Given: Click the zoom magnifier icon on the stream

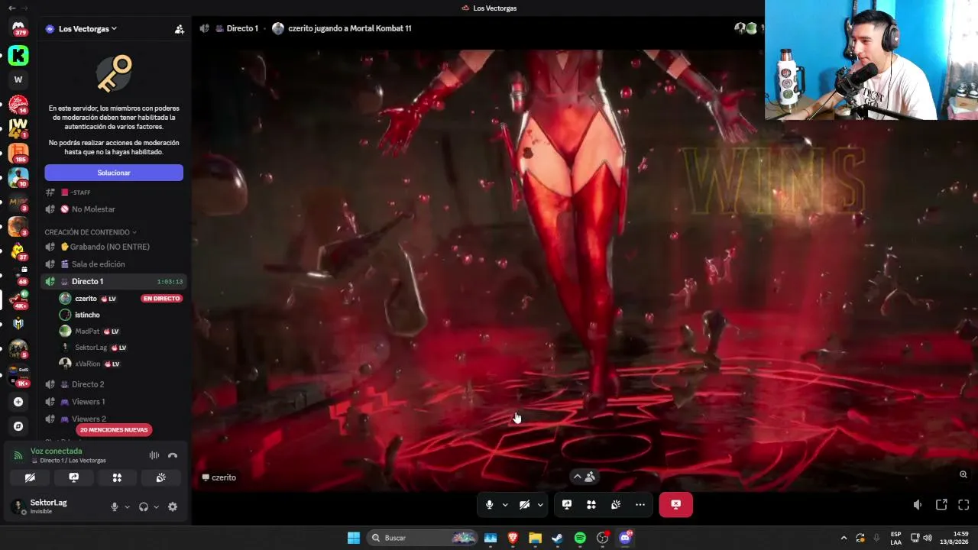Looking at the screenshot, I should pos(963,474).
